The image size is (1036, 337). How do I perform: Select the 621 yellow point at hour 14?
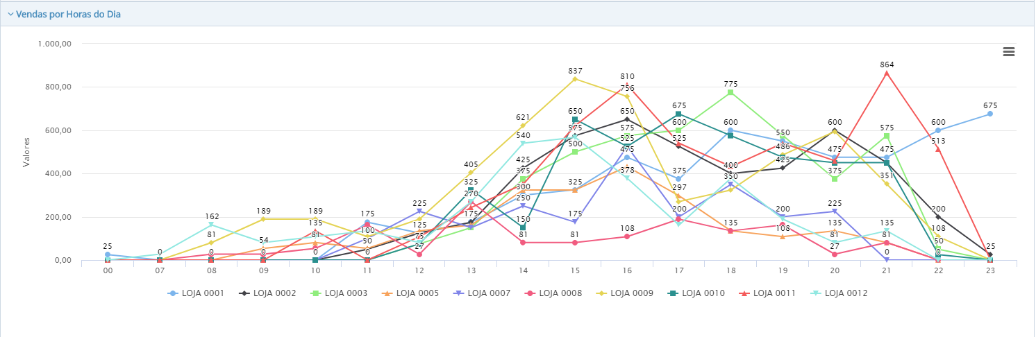[523, 126]
